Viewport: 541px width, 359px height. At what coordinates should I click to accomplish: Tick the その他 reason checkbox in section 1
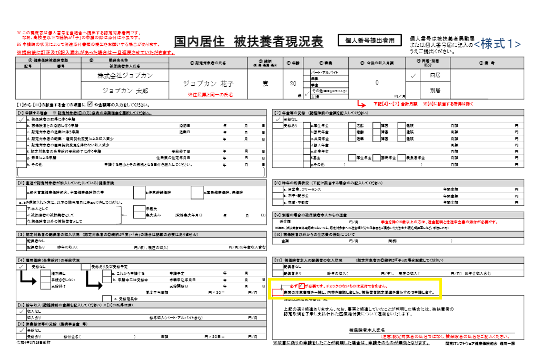[x=22, y=164]
